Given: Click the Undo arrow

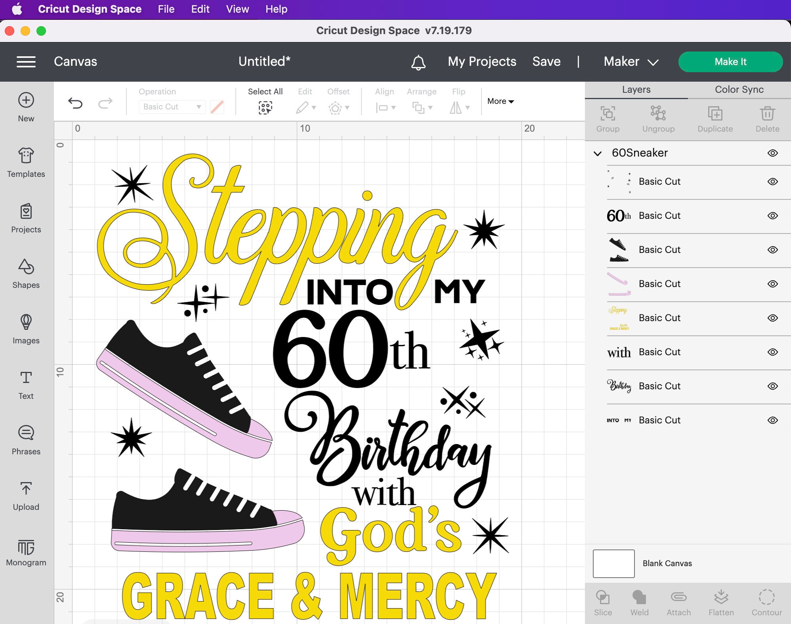Looking at the screenshot, I should [75, 102].
